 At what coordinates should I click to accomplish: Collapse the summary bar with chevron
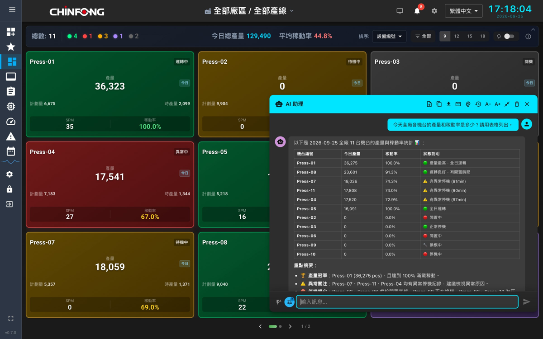tap(533, 29)
